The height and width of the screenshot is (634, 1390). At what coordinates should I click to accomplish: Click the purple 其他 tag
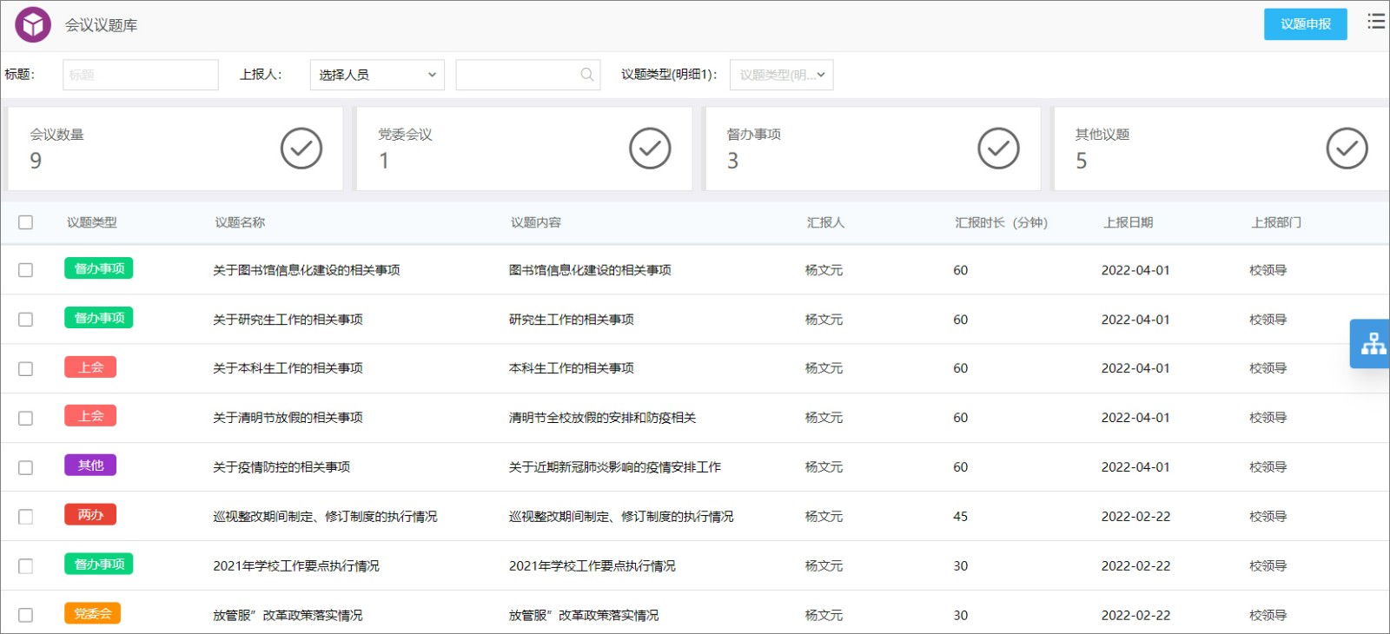click(90, 466)
